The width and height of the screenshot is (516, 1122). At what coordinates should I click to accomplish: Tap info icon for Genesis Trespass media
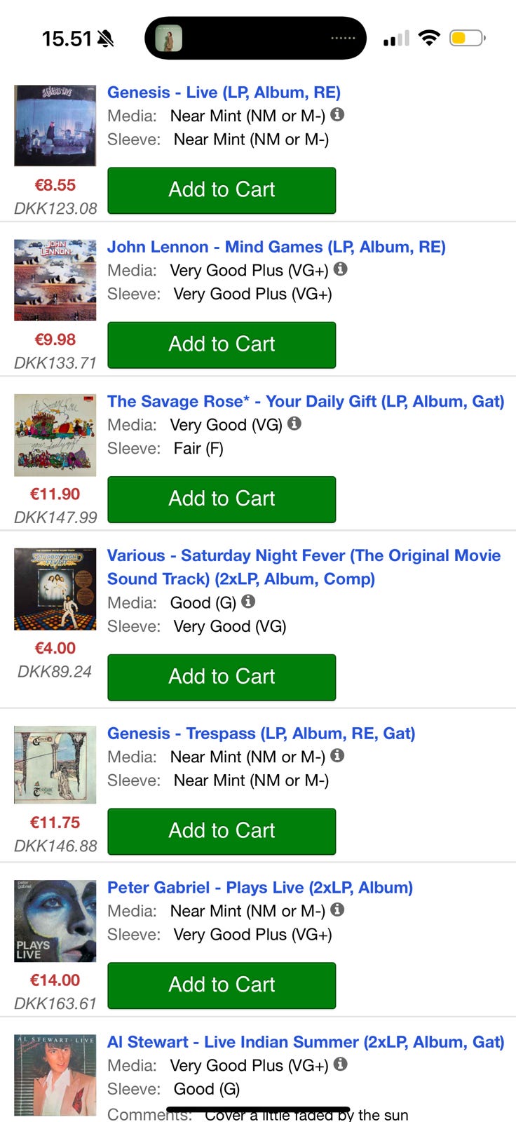click(337, 755)
